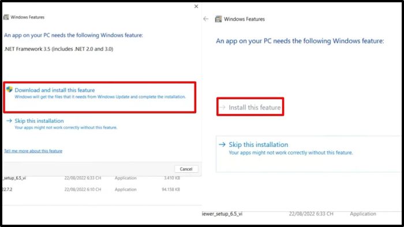The height and width of the screenshot is (227, 404).
Task: Click the Cancel button in left dialog
Action: point(186,169)
